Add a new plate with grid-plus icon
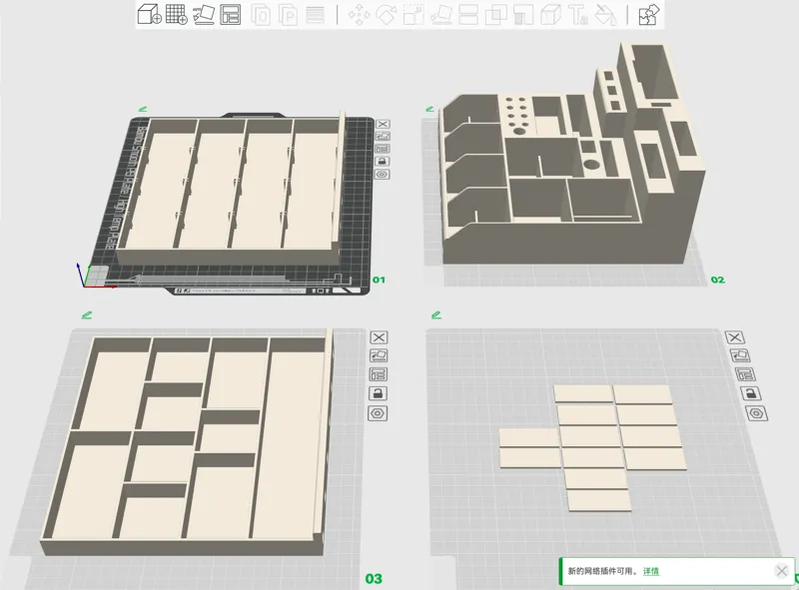The height and width of the screenshot is (590, 799). tap(177, 14)
